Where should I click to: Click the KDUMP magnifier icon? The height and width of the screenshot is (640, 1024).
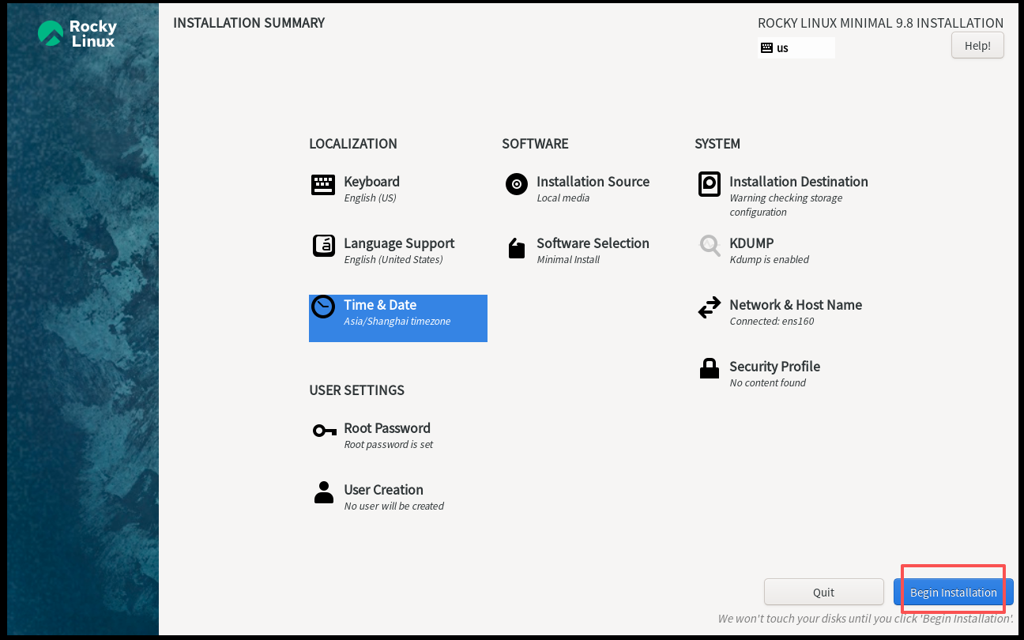click(710, 246)
